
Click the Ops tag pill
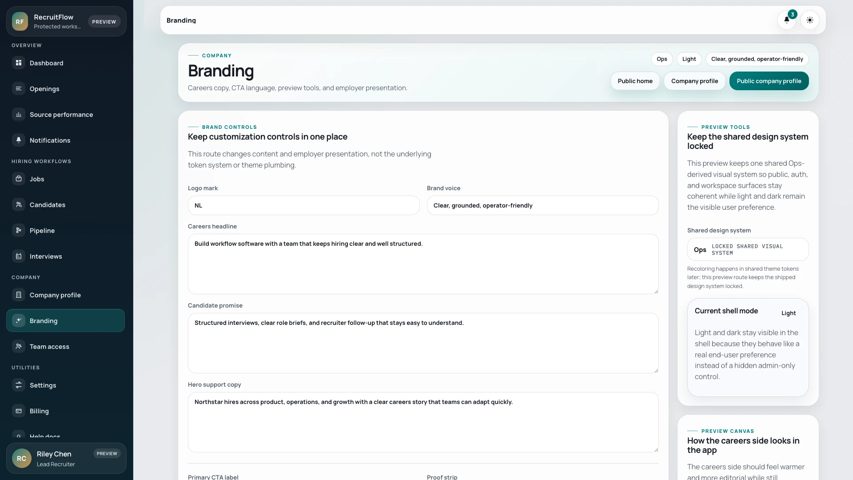pyautogui.click(x=662, y=59)
